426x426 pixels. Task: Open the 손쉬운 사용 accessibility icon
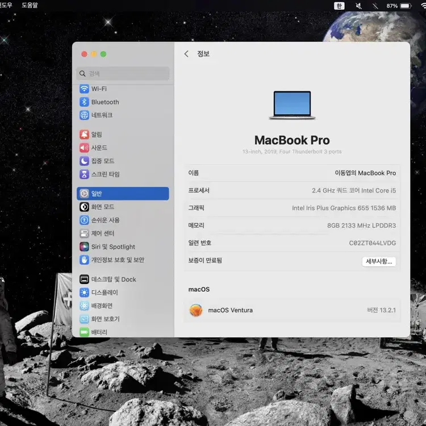click(x=84, y=220)
